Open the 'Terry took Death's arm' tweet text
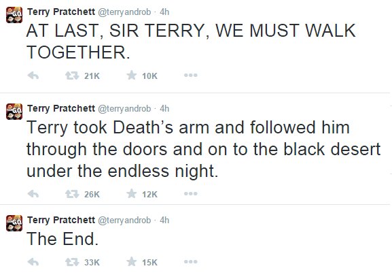392x277 pixels. pos(204,149)
